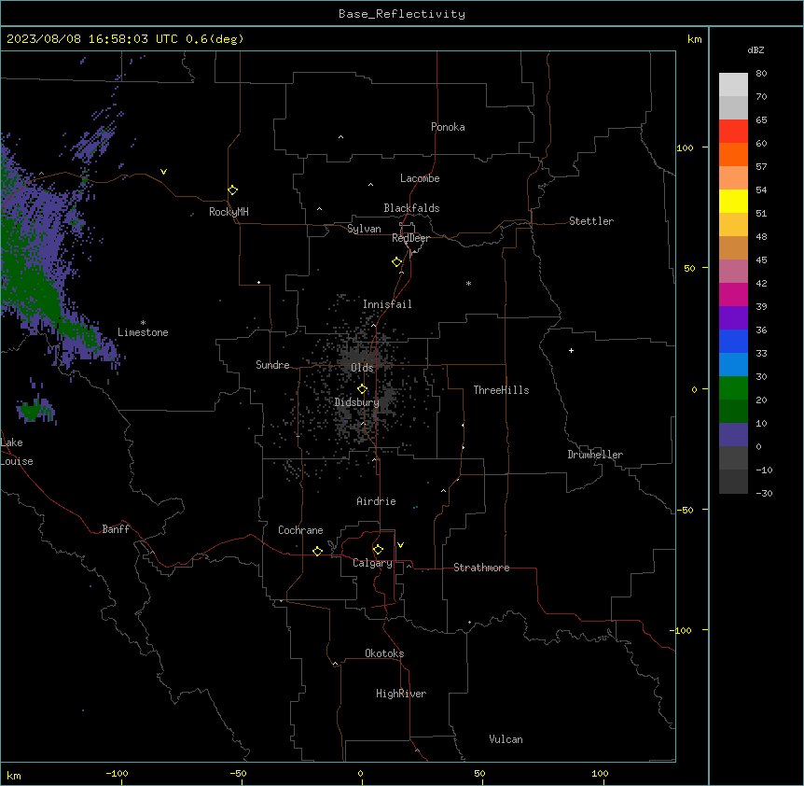Click the Stettler city label
The height and width of the screenshot is (786, 804).
point(591,221)
